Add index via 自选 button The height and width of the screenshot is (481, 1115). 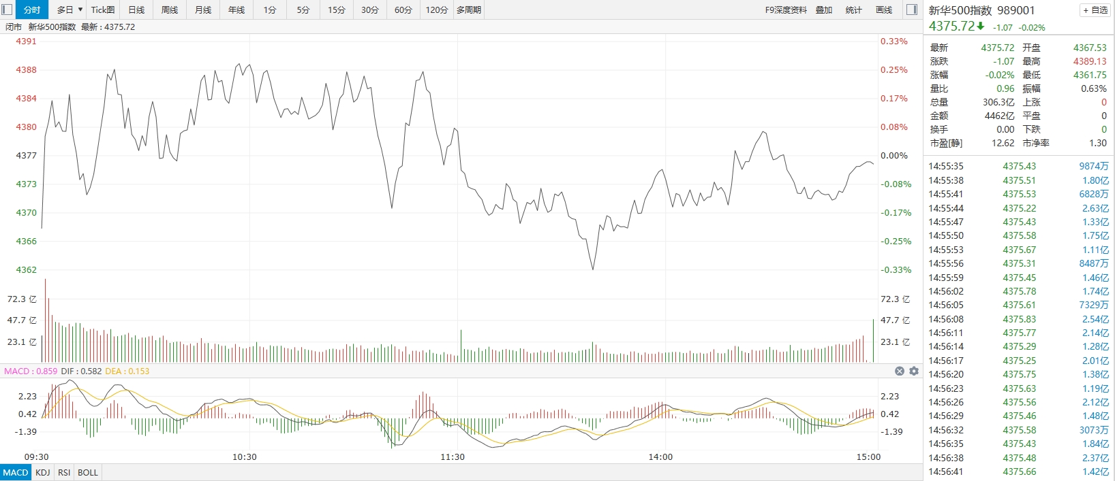[1095, 10]
